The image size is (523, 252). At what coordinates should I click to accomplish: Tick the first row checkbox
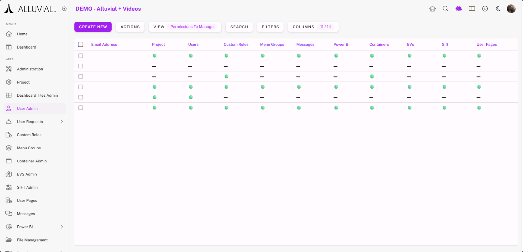tap(80, 56)
